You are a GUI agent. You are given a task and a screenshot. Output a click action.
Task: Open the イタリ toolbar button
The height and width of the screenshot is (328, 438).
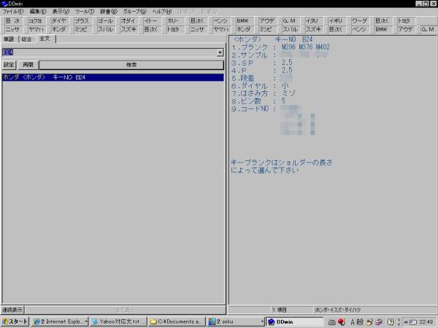click(x=312, y=21)
